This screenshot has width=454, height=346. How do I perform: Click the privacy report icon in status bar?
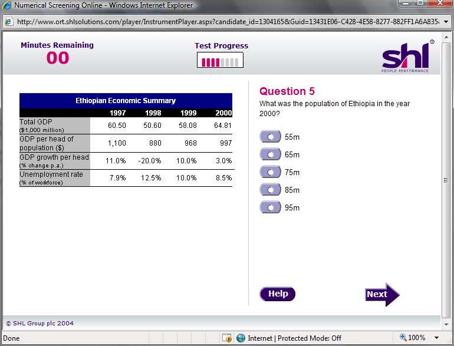(227, 338)
